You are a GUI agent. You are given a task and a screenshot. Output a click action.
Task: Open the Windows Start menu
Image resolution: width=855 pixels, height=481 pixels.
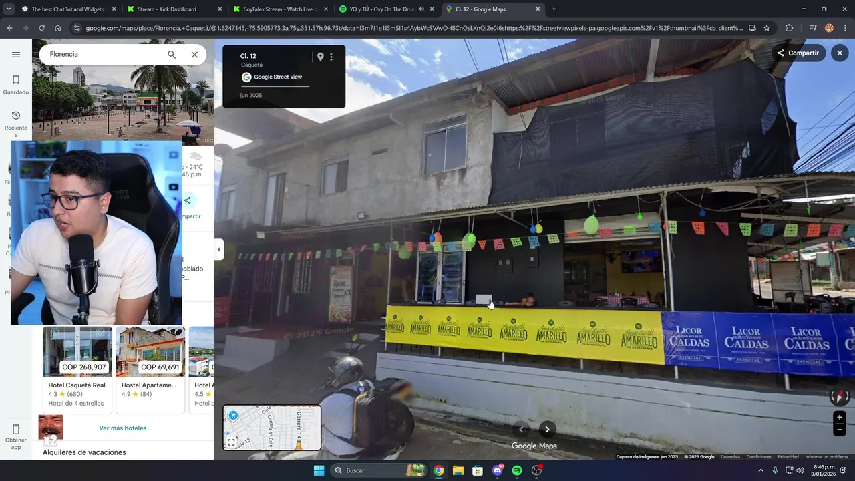click(319, 470)
